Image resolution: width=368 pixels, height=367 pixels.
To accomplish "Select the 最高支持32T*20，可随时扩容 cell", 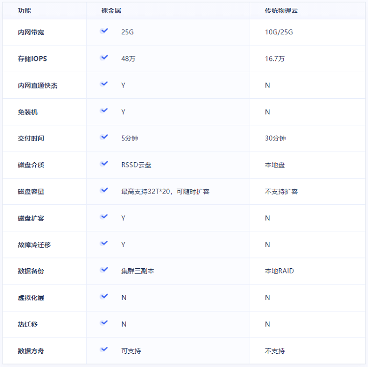I will pyautogui.click(x=165, y=192).
